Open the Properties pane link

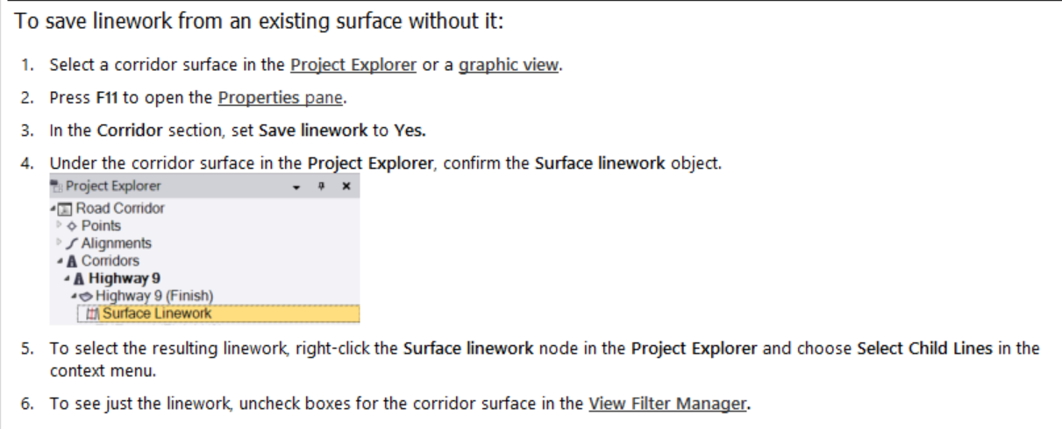tap(280, 98)
